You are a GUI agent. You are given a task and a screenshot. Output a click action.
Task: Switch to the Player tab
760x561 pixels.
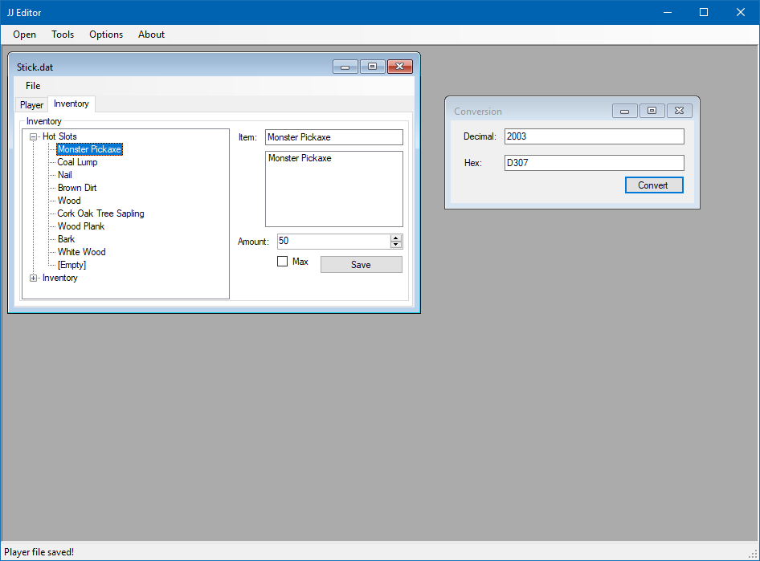pos(31,104)
